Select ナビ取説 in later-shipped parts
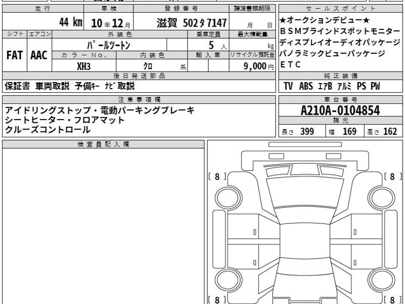405x304 pixels. point(120,86)
